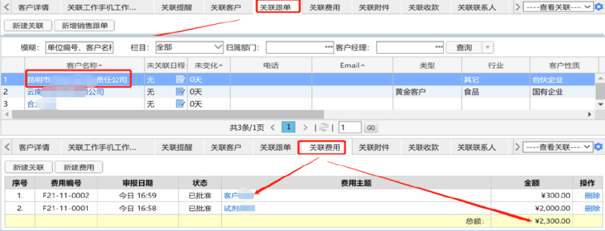The width and height of the screenshot is (605, 231).
Task: Click edit schedule icon in row 2
Action: 180,91
